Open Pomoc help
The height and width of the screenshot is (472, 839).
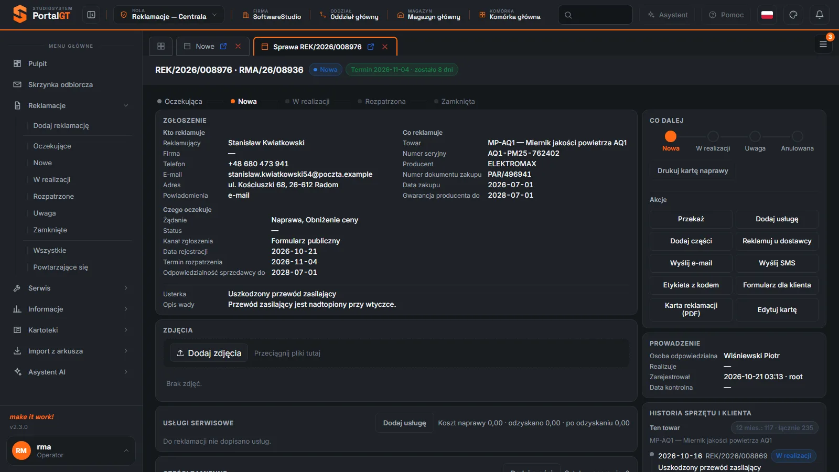click(726, 15)
